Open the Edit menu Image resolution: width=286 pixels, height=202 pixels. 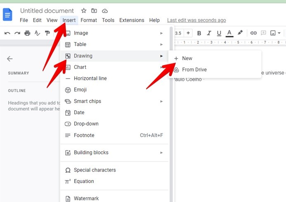(x=37, y=20)
